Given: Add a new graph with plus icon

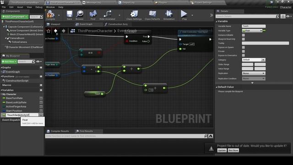Looking at the screenshot, I should point(41,67).
